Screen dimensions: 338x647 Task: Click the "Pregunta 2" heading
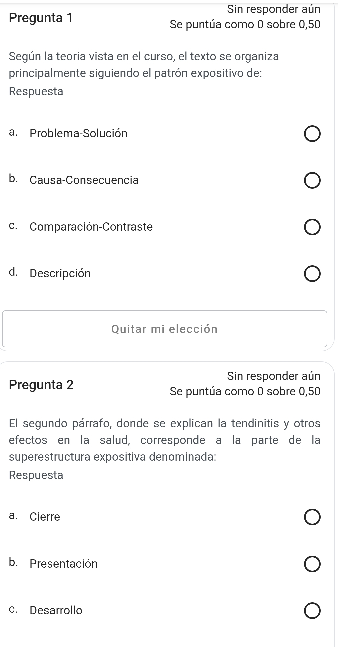tap(41, 385)
